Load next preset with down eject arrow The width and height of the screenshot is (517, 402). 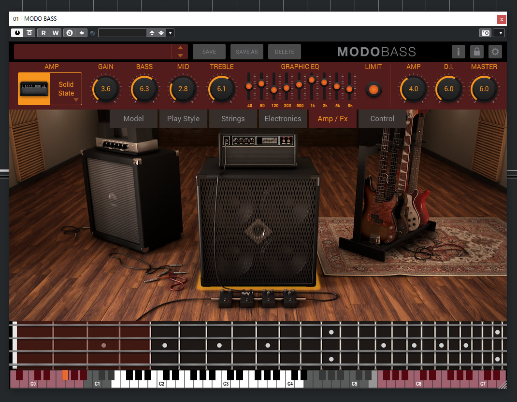pyautogui.click(x=161, y=33)
